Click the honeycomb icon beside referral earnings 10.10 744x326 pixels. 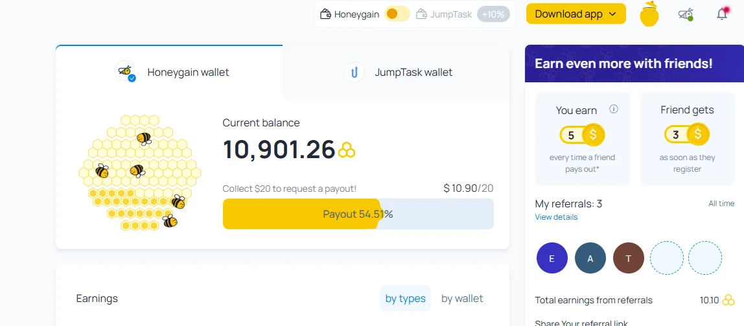click(x=728, y=300)
